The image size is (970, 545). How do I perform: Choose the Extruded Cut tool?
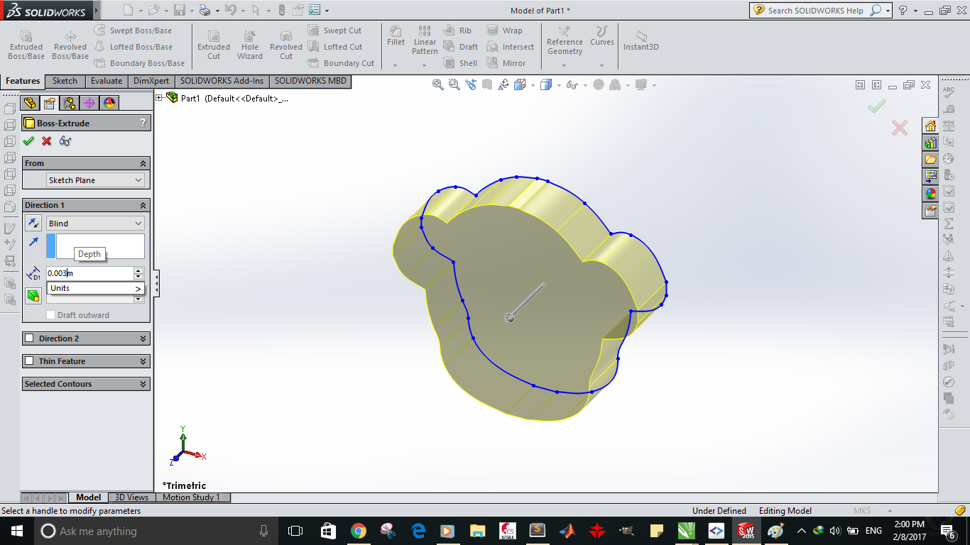pos(214,45)
